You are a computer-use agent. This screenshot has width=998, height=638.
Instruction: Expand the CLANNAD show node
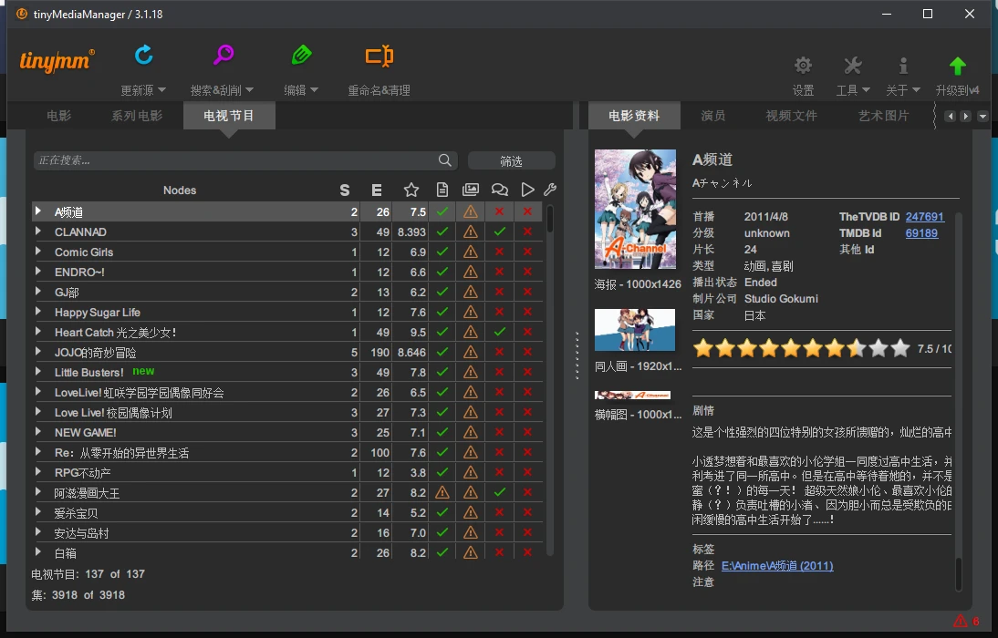point(38,232)
